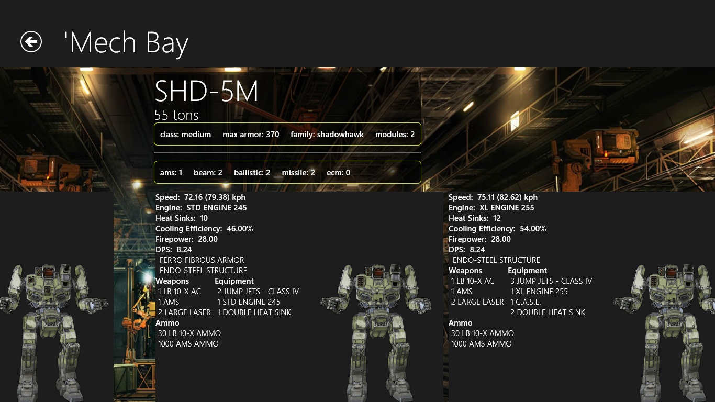Click Heat Sinks: 10 line
The image size is (715, 402).
tap(182, 218)
